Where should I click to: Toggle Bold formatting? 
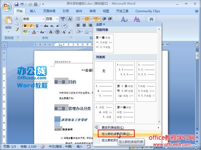tap(25, 26)
